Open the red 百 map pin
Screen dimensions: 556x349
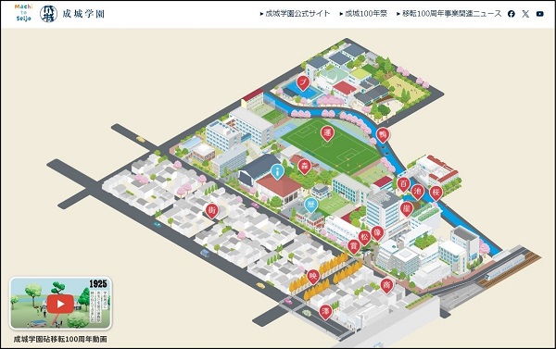[x=403, y=184]
